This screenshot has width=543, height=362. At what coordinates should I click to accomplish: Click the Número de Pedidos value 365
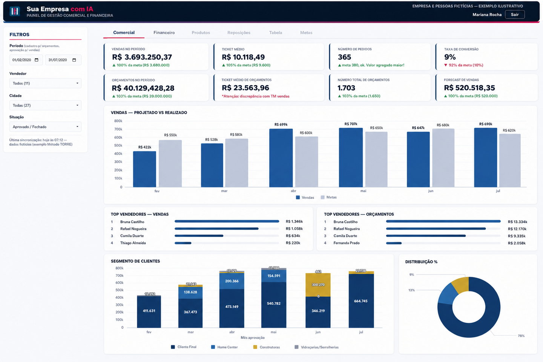[x=344, y=57]
